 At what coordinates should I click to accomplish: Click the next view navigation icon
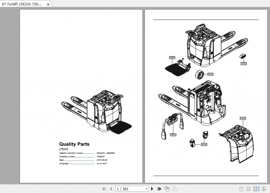175,189
